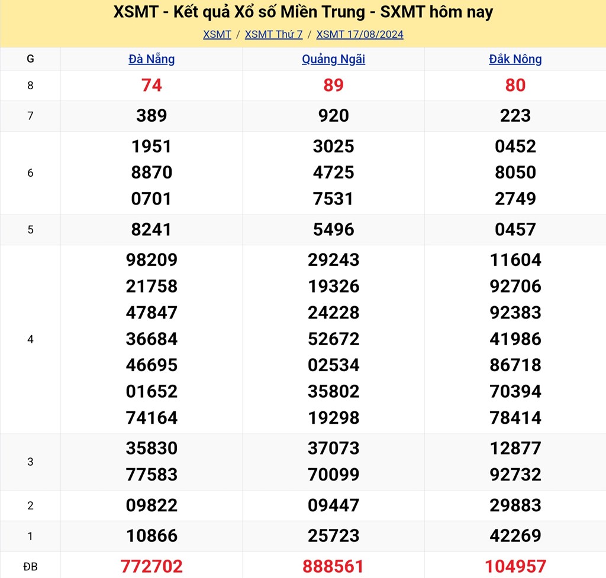606x578 pixels.
Task: Open the XSMT breadcrumb link
Action: point(217,34)
